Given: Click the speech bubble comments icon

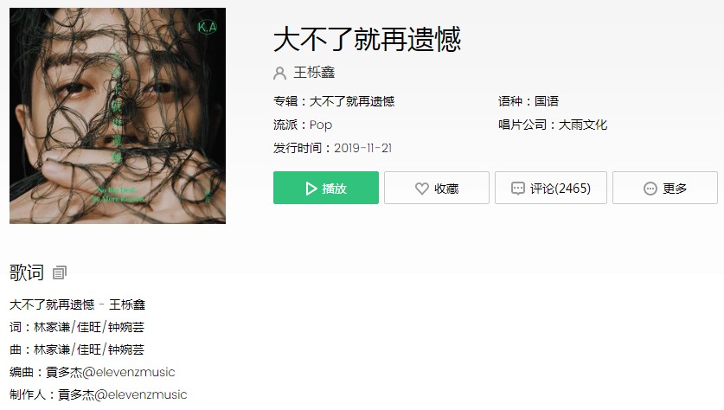Looking at the screenshot, I should pyautogui.click(x=517, y=189).
